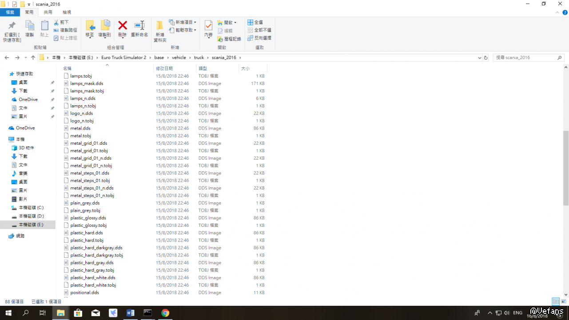This screenshot has height=320, width=569.
Task: Expand the Easy Access (輕鬆存取) dropdown
Action: coord(183,30)
